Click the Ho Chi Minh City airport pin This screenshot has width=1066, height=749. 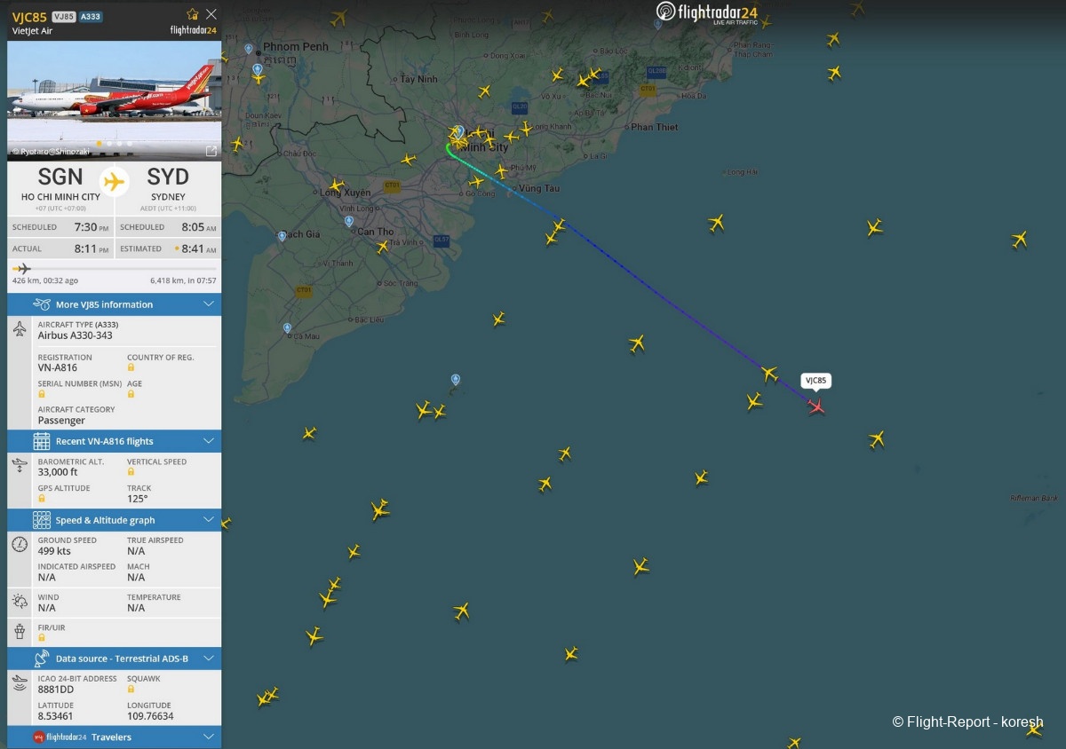[x=459, y=131]
